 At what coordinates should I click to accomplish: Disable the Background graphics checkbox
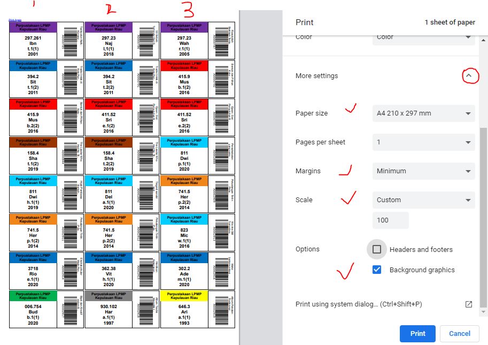(x=376, y=270)
